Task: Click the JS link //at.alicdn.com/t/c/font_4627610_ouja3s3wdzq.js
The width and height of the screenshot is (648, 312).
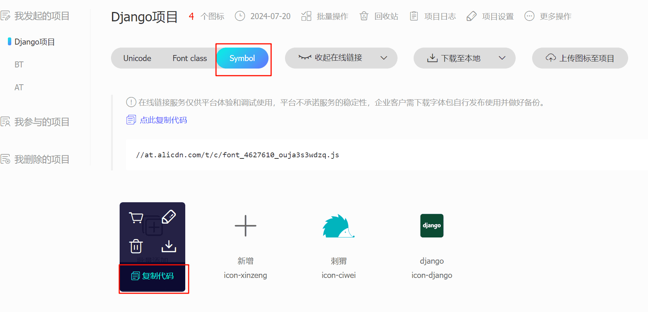Action: [237, 155]
